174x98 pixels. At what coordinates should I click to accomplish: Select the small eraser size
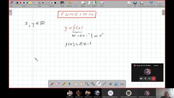[x=48, y=3]
